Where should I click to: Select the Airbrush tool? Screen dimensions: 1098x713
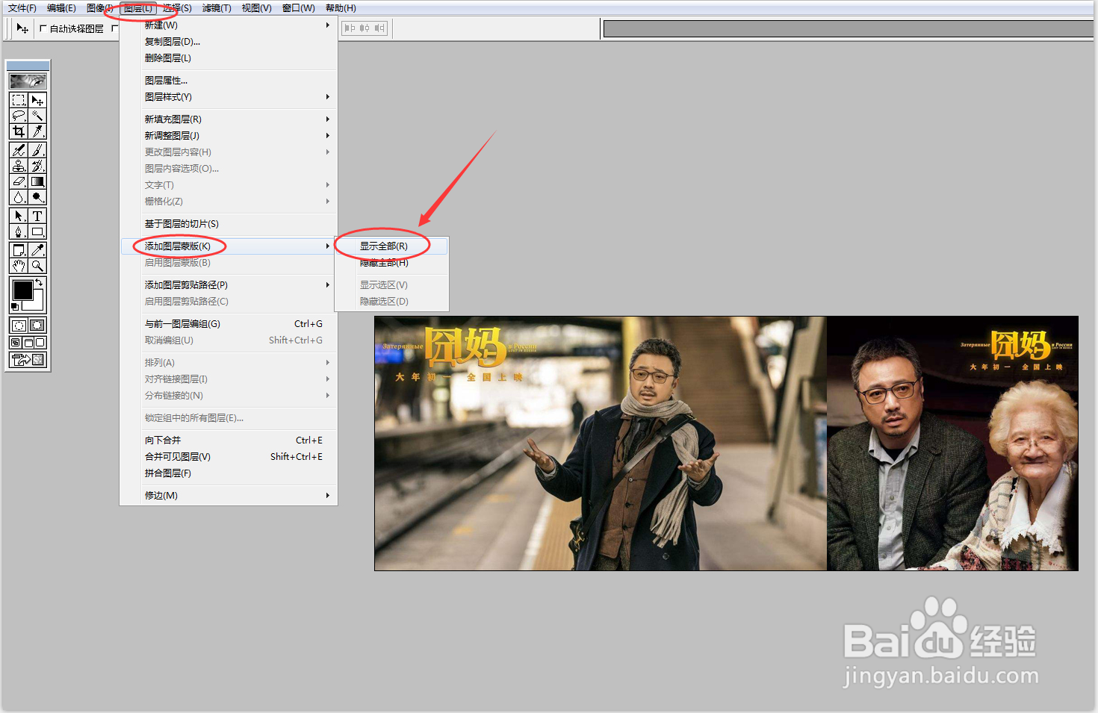(19, 150)
